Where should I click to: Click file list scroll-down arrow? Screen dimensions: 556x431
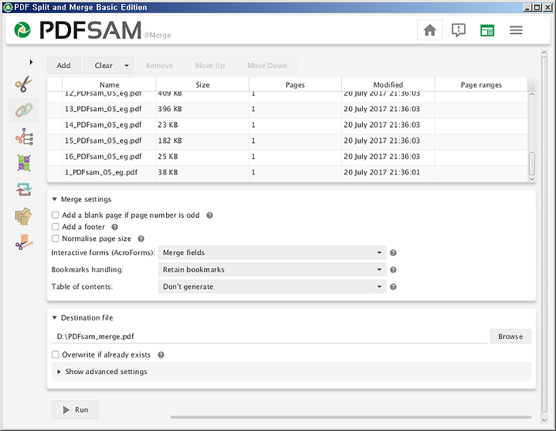coord(532,179)
